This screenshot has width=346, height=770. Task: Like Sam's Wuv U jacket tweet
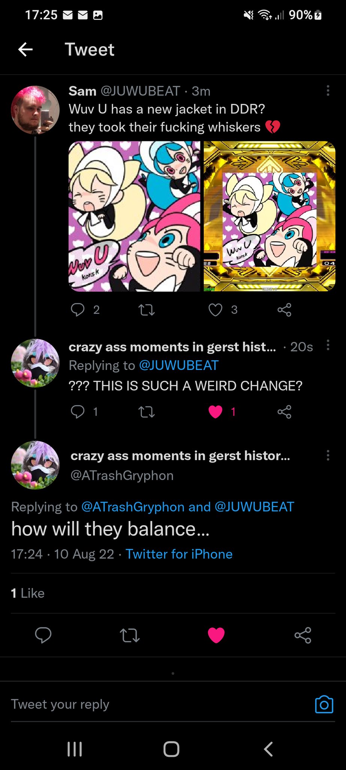[x=215, y=310]
